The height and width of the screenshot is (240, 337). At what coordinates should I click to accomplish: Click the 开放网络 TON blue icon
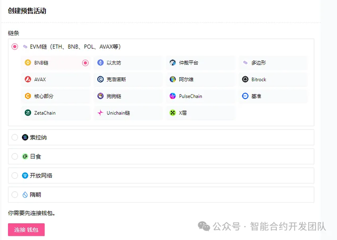pyautogui.click(x=25, y=176)
